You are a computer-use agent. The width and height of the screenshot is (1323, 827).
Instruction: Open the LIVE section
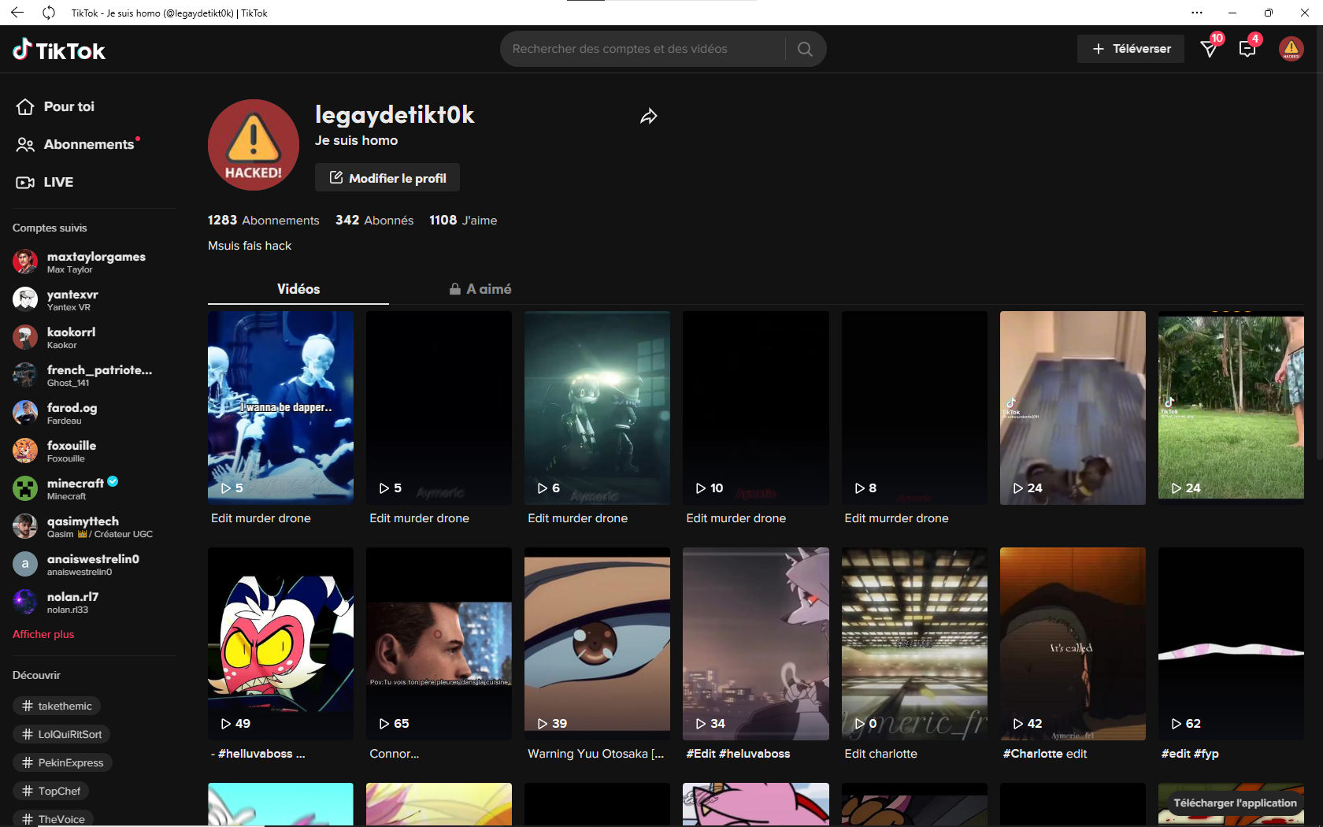[x=45, y=182]
